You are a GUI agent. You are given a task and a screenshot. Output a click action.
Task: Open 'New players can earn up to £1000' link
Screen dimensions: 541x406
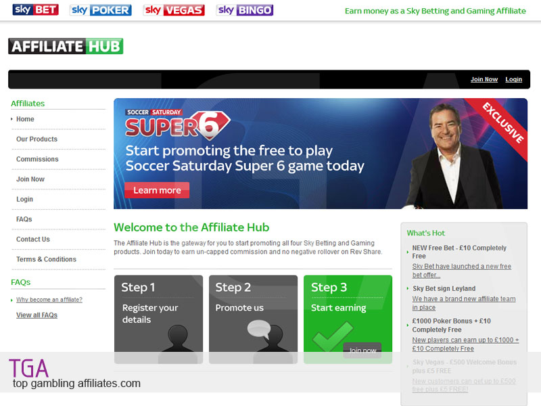(x=465, y=344)
